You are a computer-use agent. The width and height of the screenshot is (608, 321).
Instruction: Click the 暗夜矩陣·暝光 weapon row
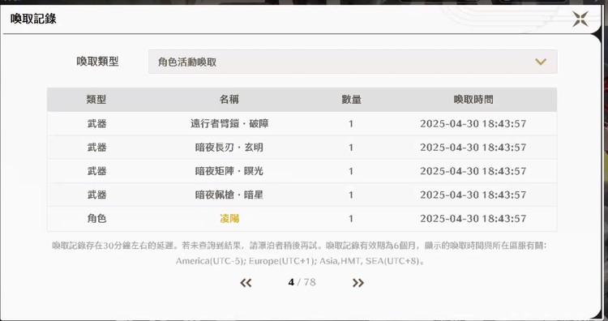coord(302,171)
